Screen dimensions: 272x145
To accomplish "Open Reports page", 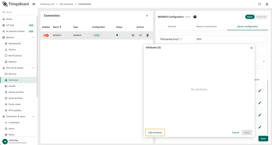I will [18, 62].
